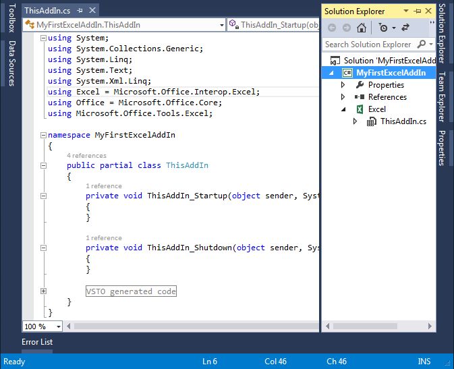Click the VSTO generated code box

tap(131, 291)
